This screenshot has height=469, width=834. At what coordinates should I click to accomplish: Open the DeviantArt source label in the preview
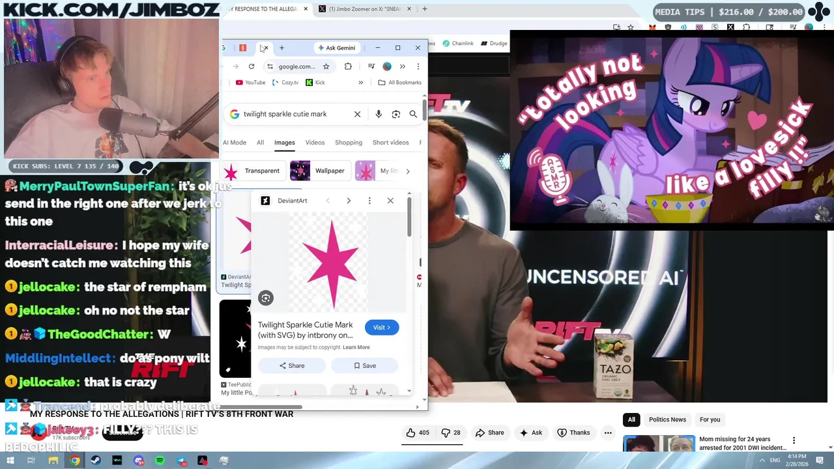[284, 201]
